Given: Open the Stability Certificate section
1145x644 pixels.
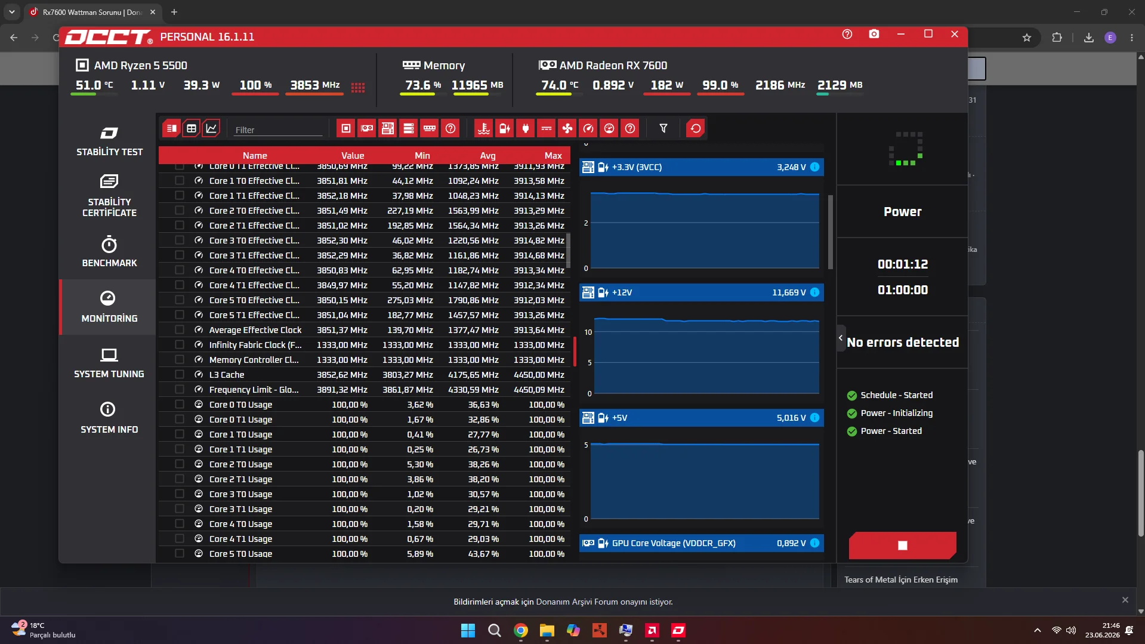Looking at the screenshot, I should [109, 196].
